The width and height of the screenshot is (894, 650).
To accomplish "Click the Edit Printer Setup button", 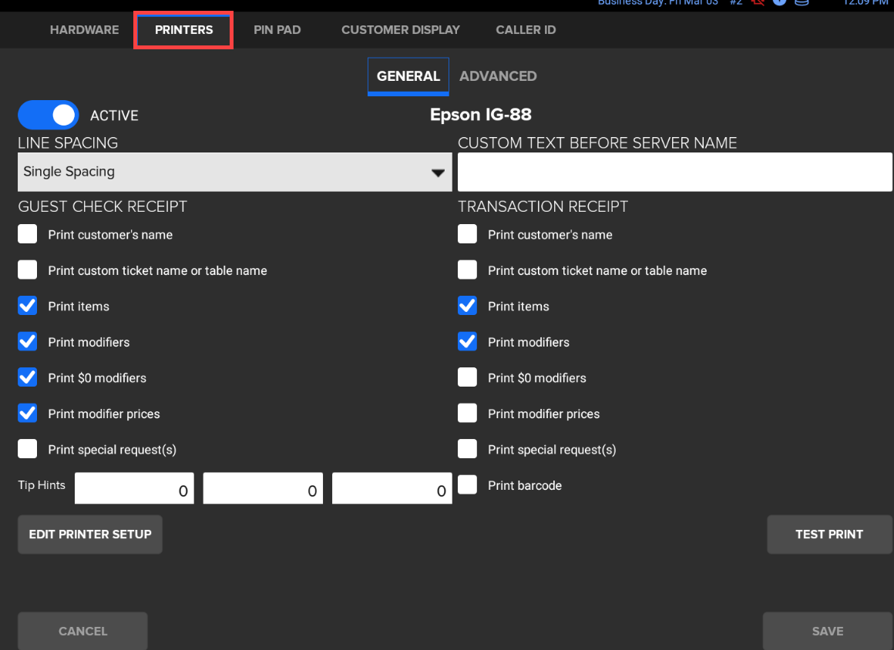I will point(90,534).
